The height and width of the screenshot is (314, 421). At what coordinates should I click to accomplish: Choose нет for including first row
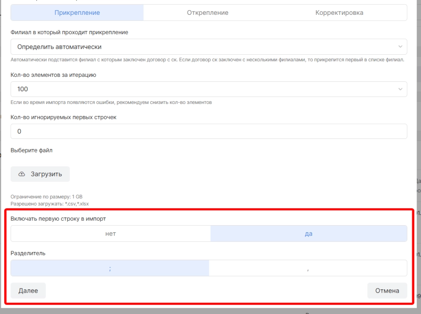click(x=111, y=233)
